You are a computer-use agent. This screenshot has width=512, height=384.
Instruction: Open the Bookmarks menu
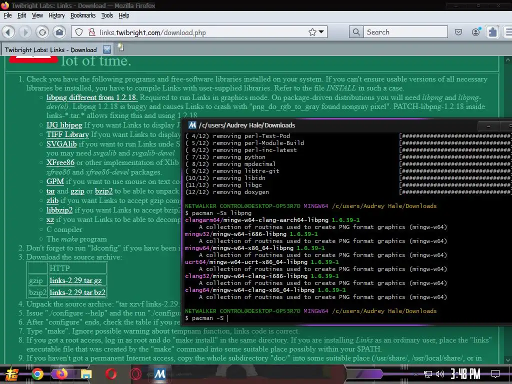(83, 15)
